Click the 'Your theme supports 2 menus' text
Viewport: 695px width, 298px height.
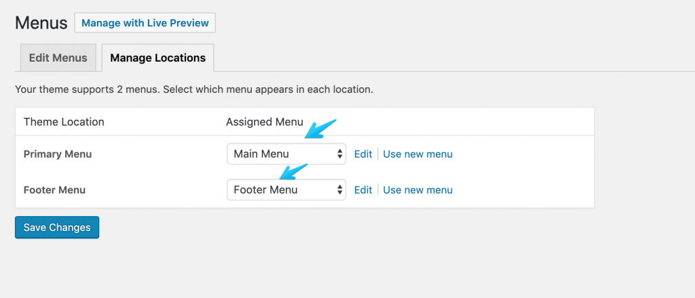194,89
